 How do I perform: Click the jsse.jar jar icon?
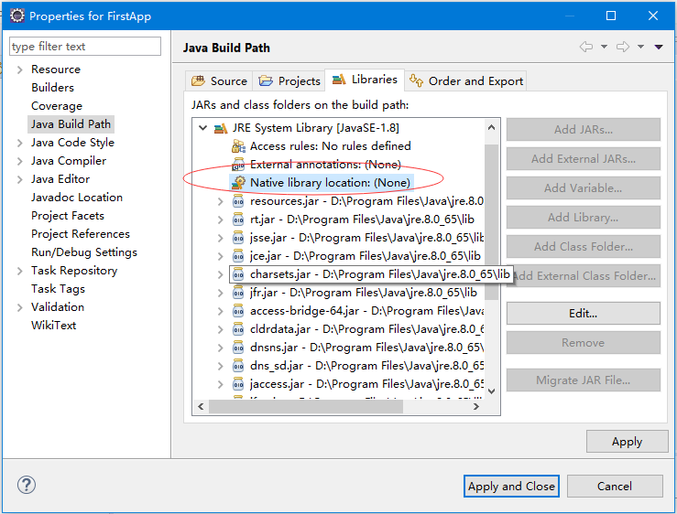[x=238, y=238]
